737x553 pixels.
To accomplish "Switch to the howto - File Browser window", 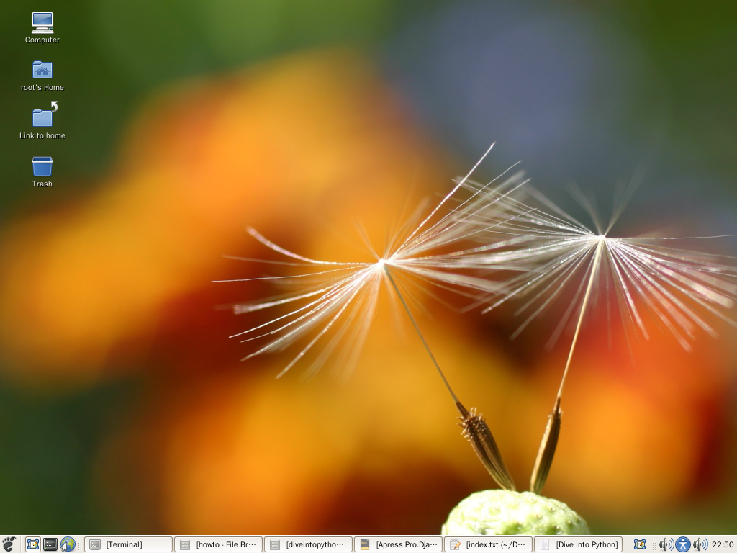I will click(x=218, y=544).
